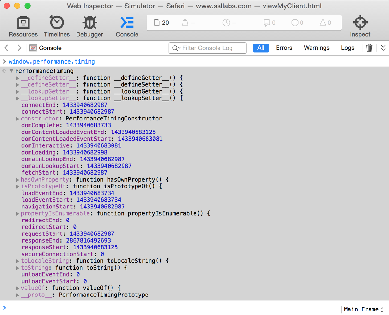This screenshot has width=389, height=315.
Task: Click the console logs count speech bubble icon
Action: 267,23
